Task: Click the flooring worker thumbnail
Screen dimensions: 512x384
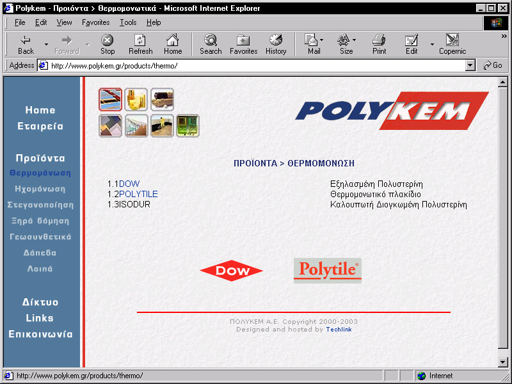Action: pyautogui.click(x=163, y=125)
